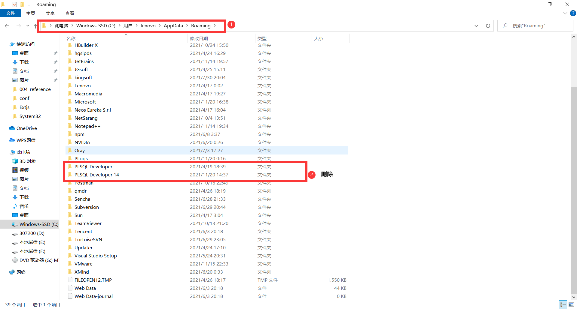Select DVD 驱动器 (G:) in sidebar
Screen dimensions: 577x309
(35, 260)
